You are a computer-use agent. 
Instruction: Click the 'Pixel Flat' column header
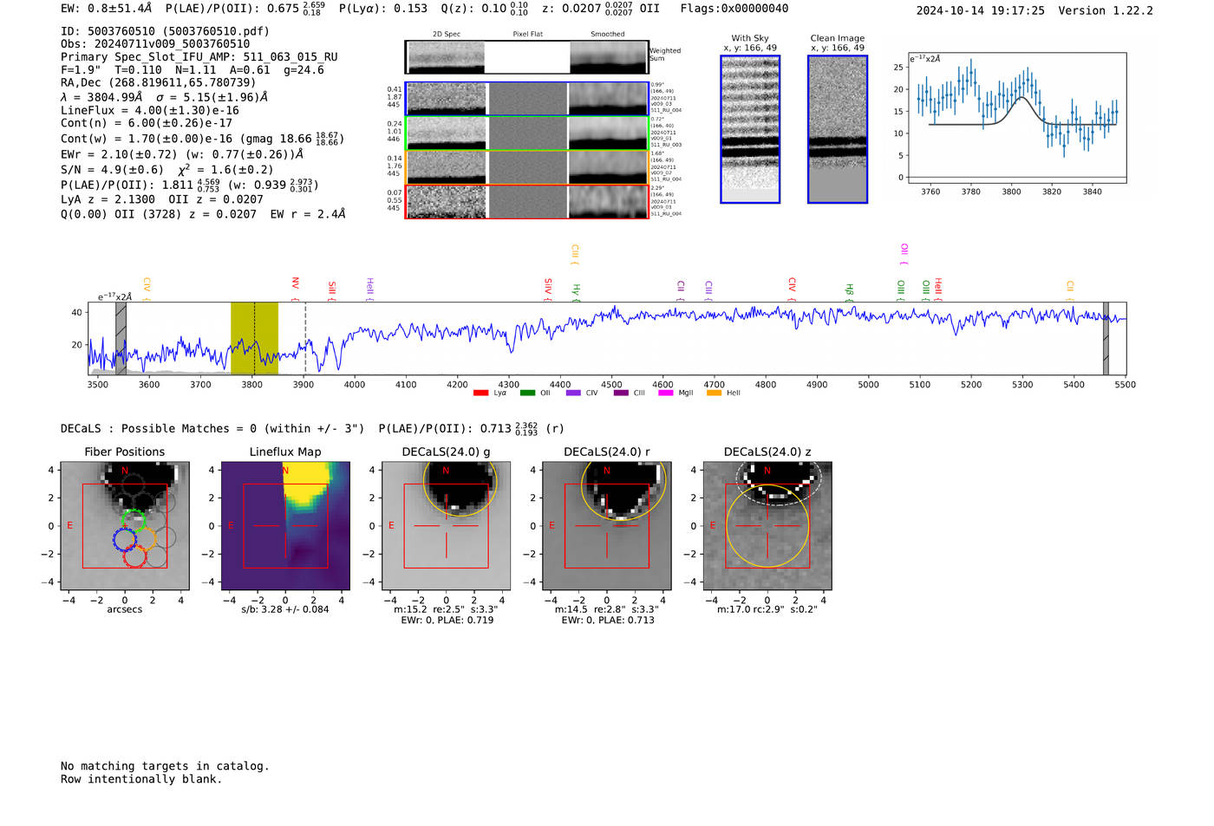[x=527, y=34]
